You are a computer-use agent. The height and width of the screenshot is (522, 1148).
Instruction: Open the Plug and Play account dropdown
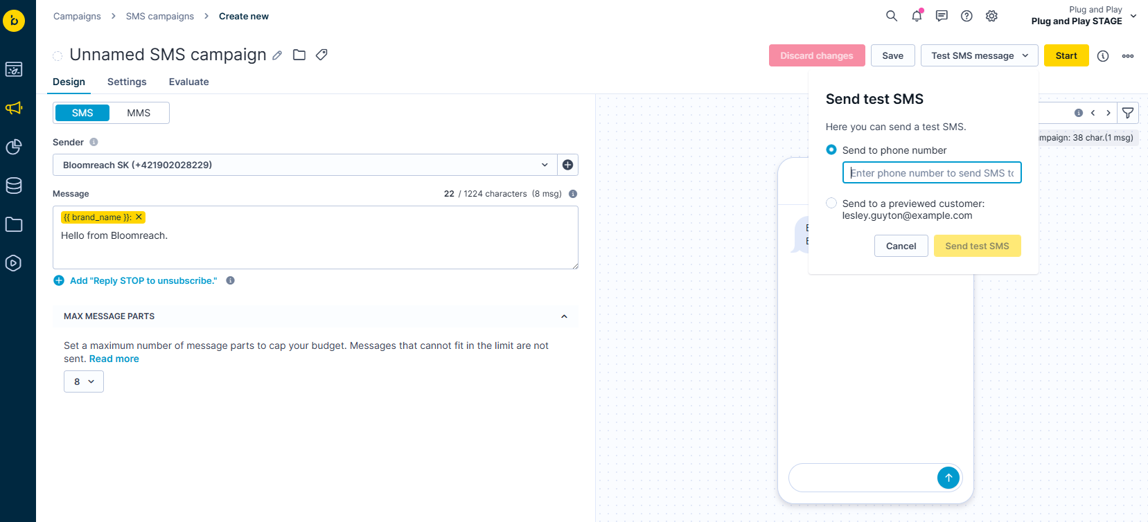pyautogui.click(x=1084, y=15)
